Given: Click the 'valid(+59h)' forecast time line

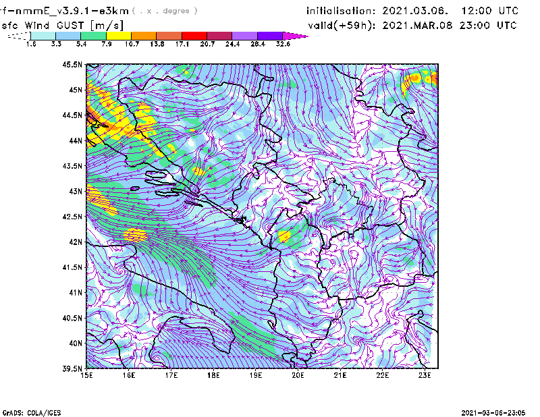Looking at the screenshot, I should click(x=412, y=26).
